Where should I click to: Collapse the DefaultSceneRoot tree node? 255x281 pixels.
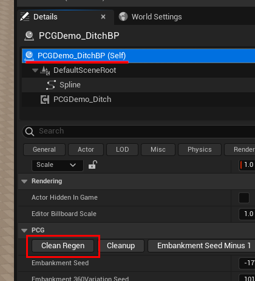[35, 70]
